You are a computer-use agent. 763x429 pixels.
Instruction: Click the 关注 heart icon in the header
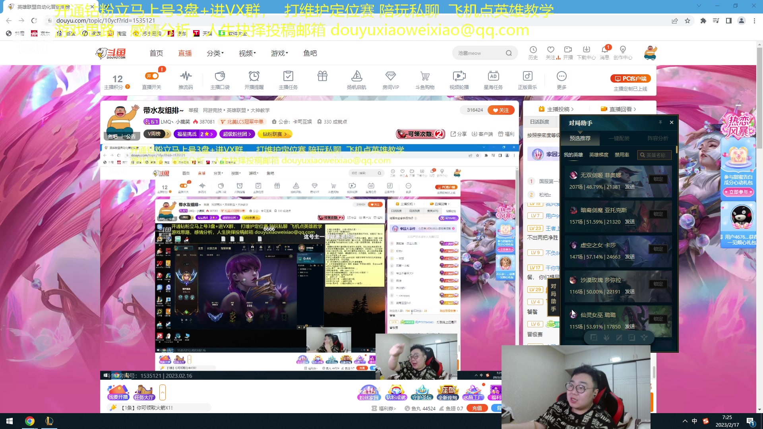(x=550, y=50)
